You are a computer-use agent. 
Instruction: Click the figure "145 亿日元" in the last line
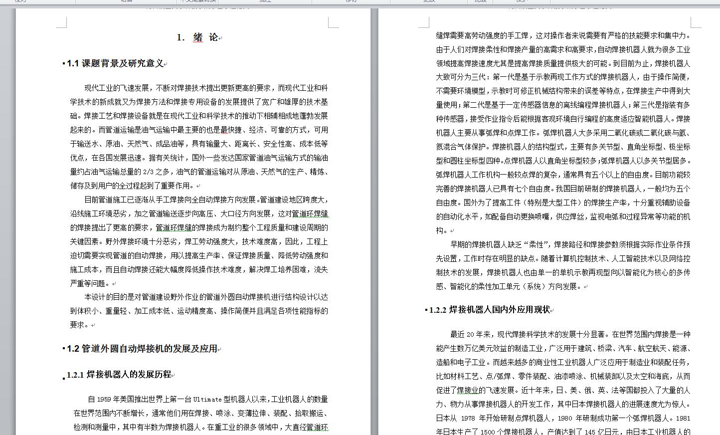[x=602, y=432]
